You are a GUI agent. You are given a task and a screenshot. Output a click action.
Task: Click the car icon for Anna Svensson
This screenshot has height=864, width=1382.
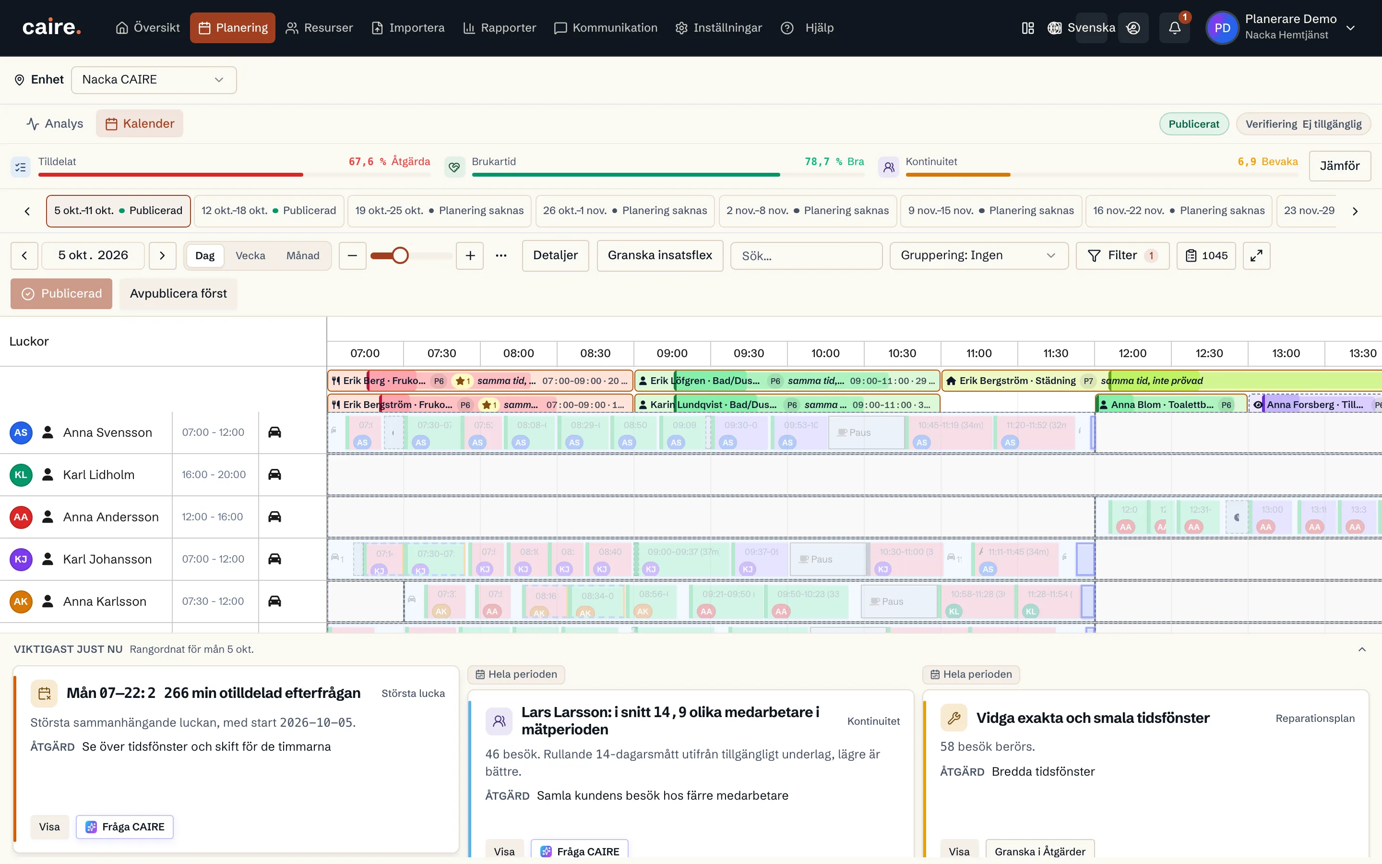tap(274, 432)
